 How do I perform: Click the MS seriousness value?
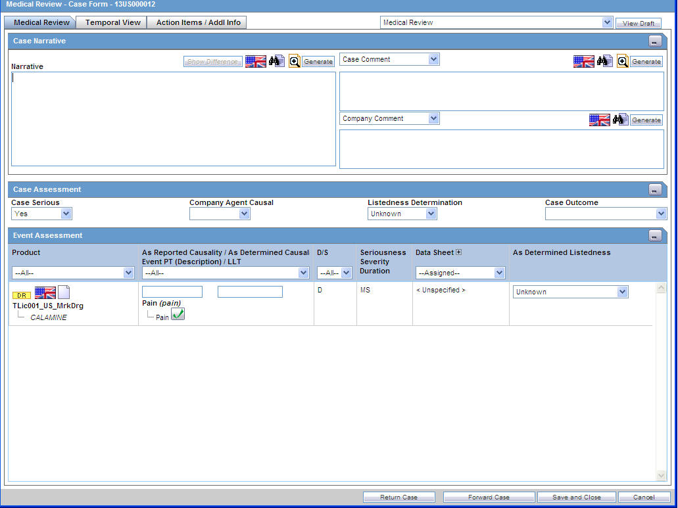pos(365,290)
